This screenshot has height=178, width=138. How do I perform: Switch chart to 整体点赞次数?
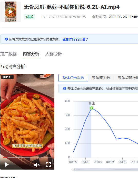(128, 78)
